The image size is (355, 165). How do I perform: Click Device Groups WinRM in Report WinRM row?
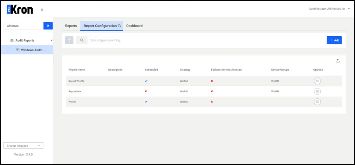tap(275, 81)
